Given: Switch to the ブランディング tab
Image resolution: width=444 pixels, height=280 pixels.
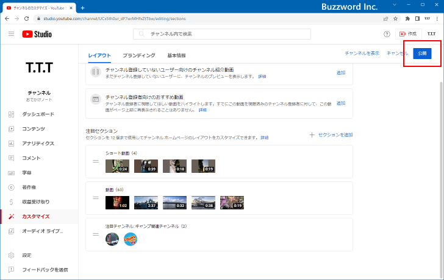Looking at the screenshot, I should point(139,55).
